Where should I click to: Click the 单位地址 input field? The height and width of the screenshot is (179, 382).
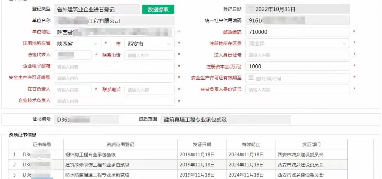click(114, 32)
